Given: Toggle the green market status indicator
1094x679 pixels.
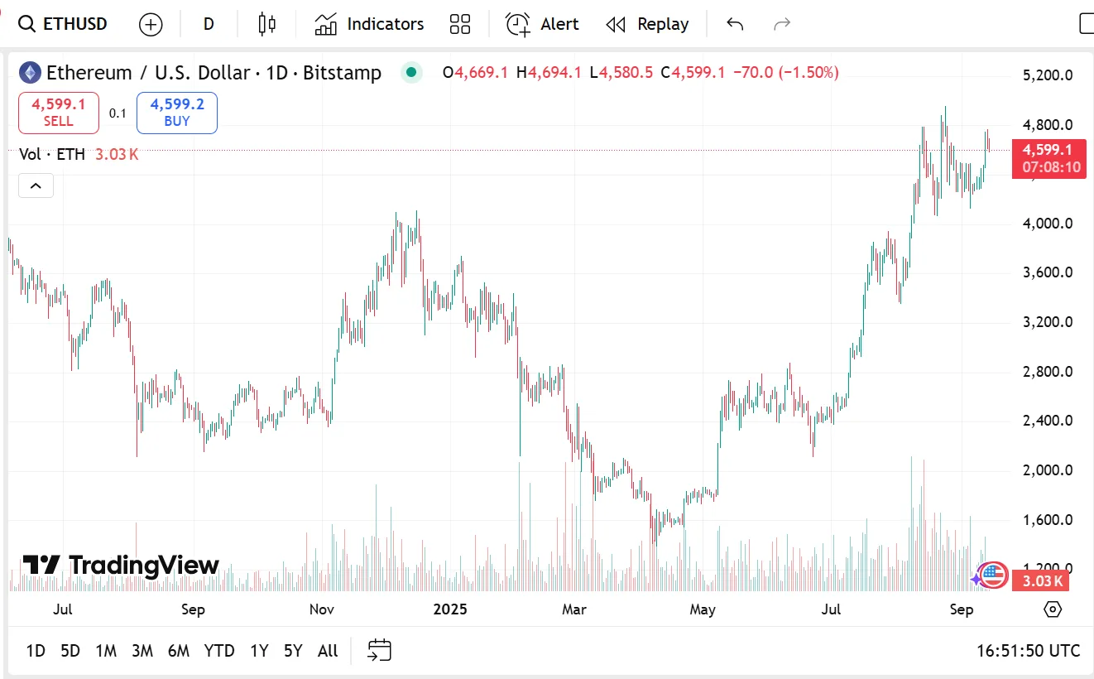Looking at the screenshot, I should click(x=411, y=73).
